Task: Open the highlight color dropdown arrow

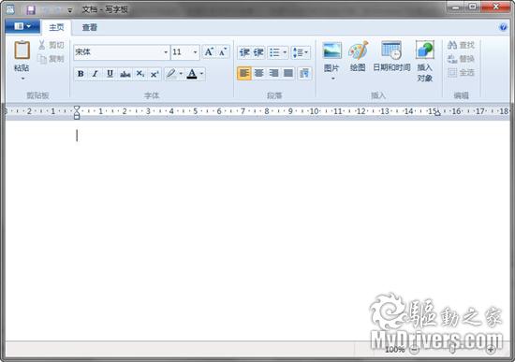Action: click(x=181, y=74)
